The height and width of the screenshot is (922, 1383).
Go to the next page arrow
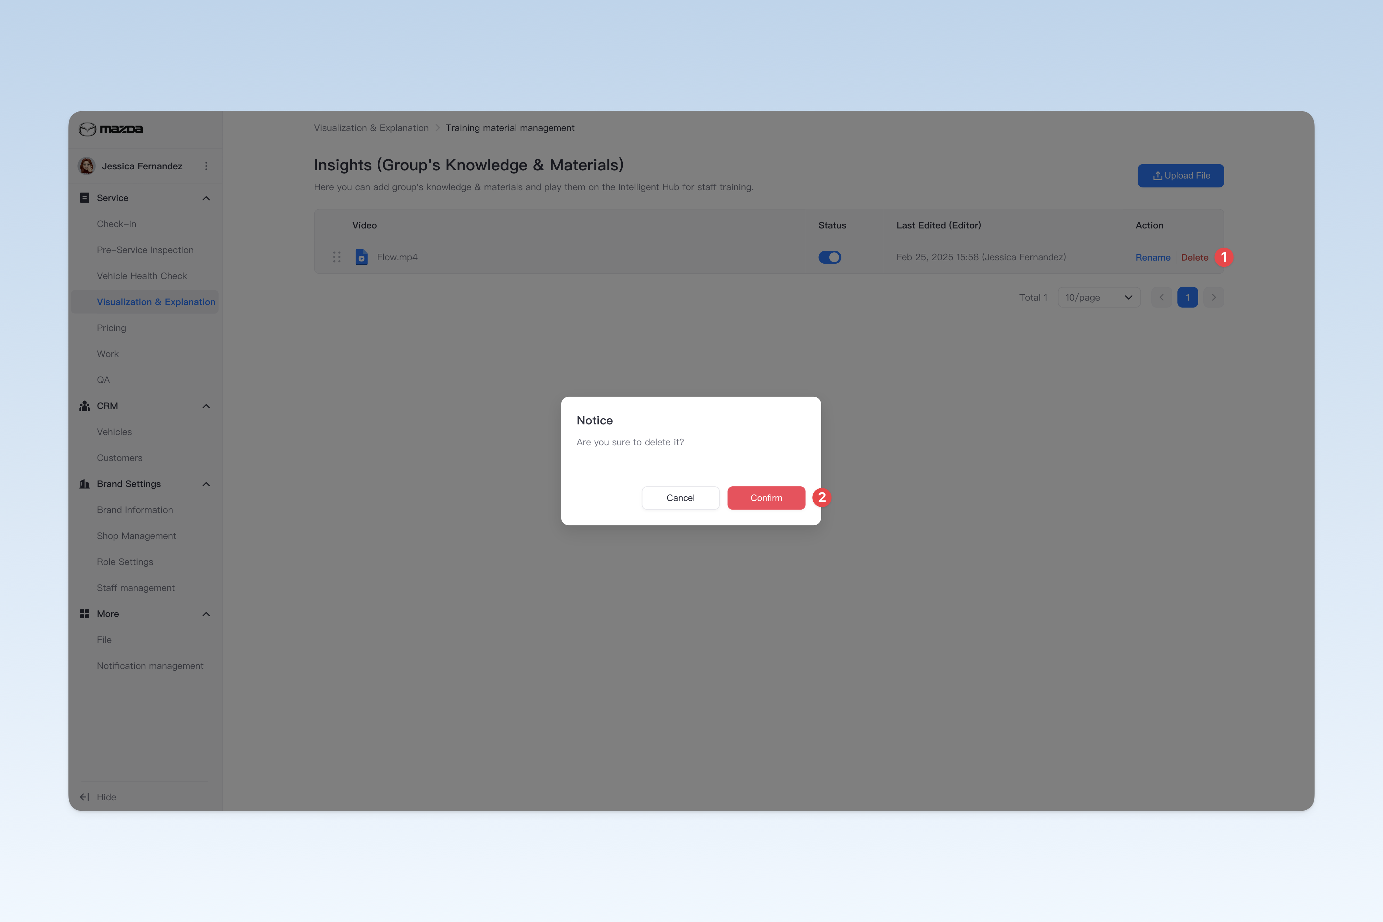pyautogui.click(x=1214, y=298)
